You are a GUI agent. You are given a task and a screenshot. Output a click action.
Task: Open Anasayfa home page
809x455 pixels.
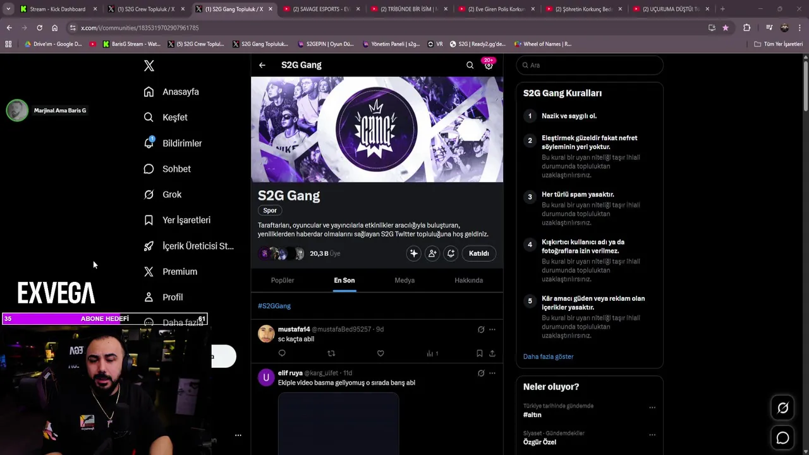(171, 92)
